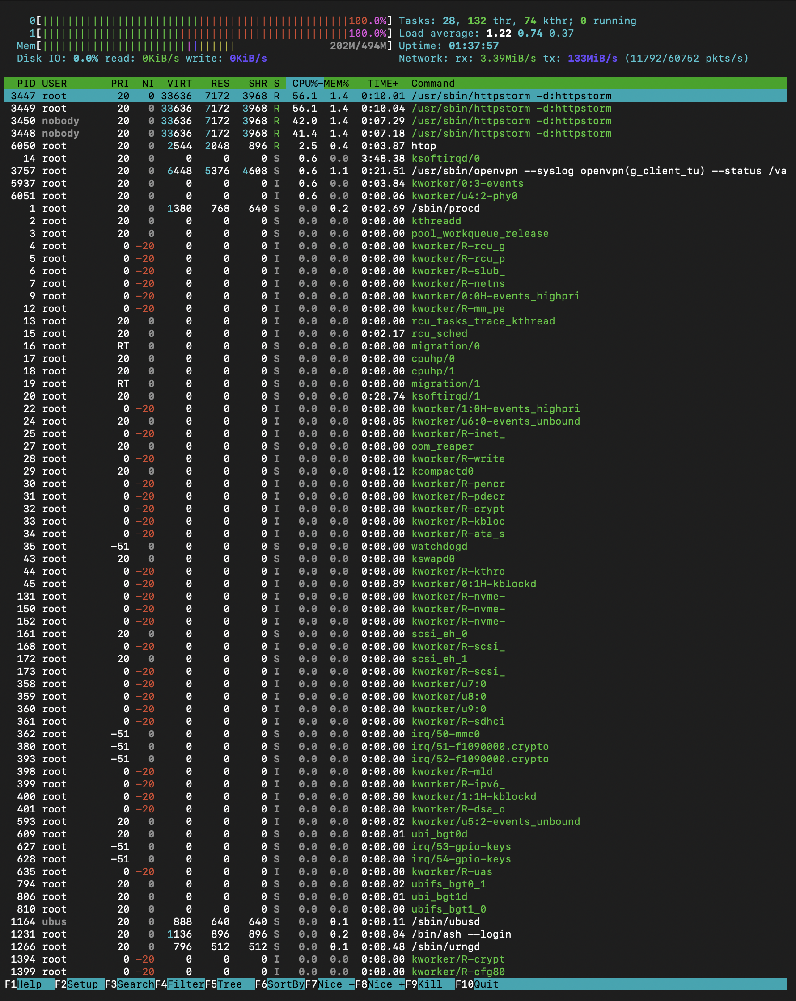Sort by the MEM% column header
This screenshot has width=796, height=1001.
click(336, 84)
